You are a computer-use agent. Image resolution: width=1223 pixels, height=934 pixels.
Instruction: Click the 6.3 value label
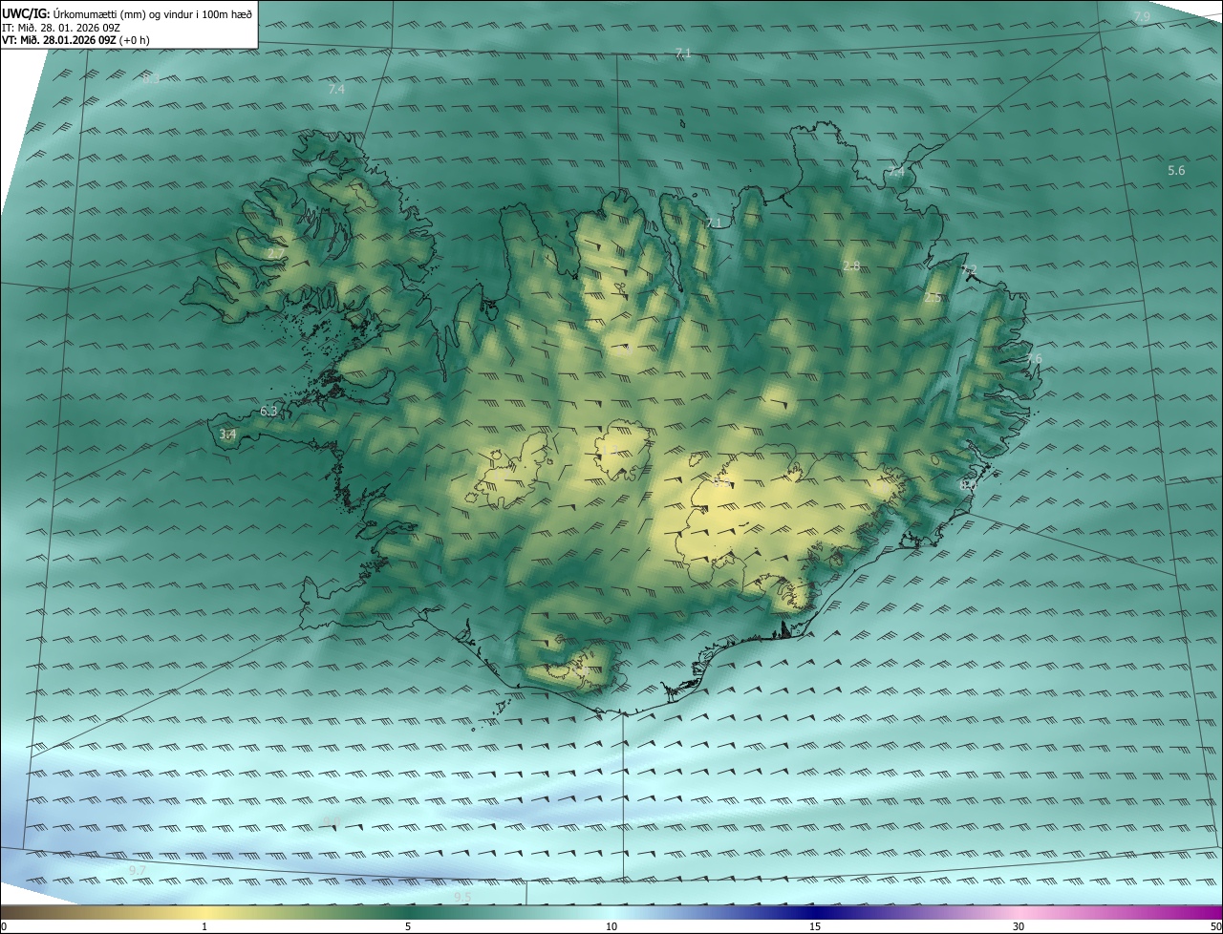click(268, 412)
